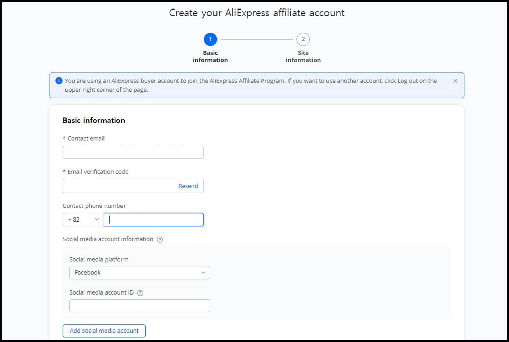
Task: Expand the Facebook social media platform dropdown
Action: (139, 273)
